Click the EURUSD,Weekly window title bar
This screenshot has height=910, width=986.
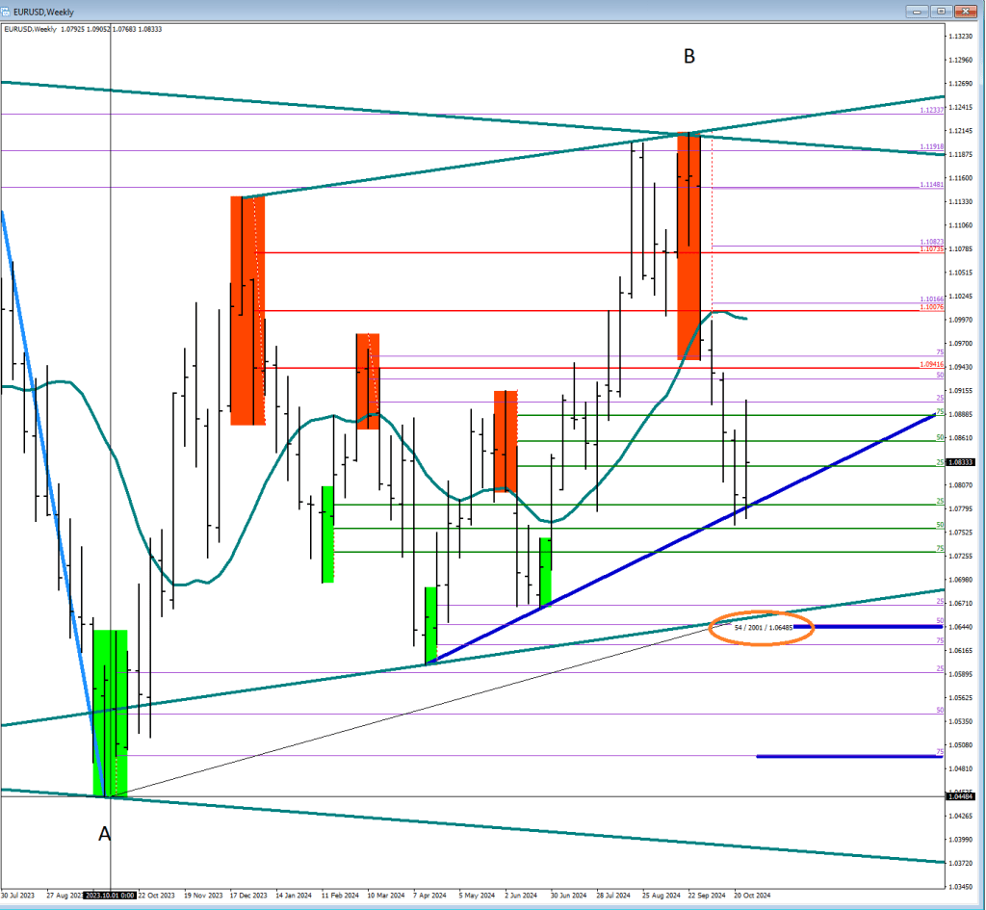point(385,12)
